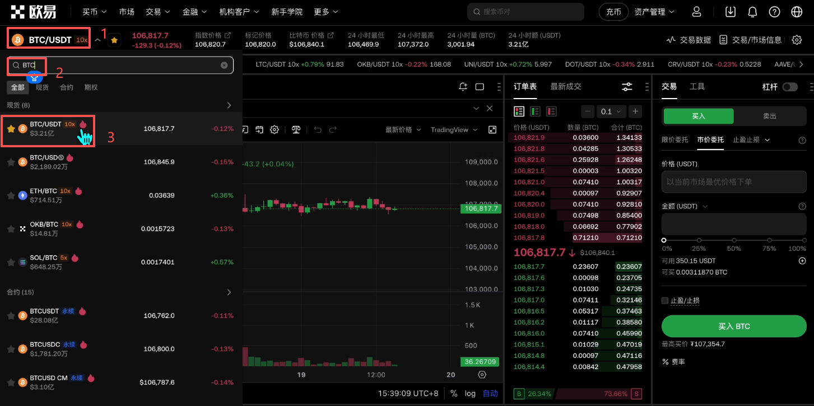Image resolution: width=814 pixels, height=406 pixels.
Task: Open the help question mark icon
Action: click(x=774, y=12)
